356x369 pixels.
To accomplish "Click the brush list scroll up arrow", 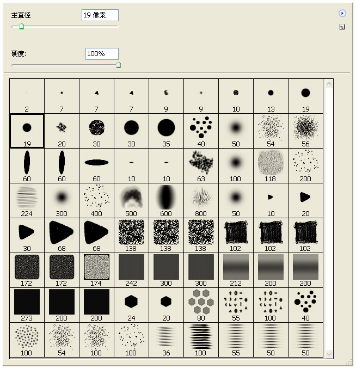I will point(329,84).
